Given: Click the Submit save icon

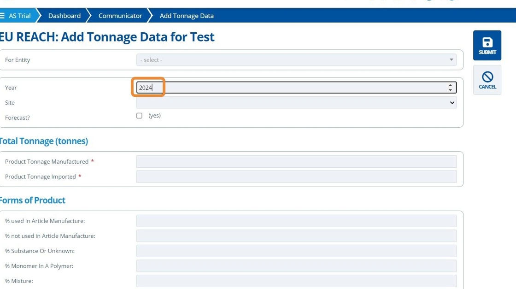Looking at the screenshot, I should (x=487, y=43).
